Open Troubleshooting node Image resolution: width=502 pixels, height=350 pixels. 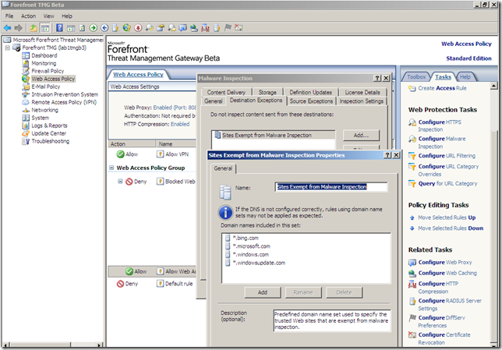click(x=50, y=141)
